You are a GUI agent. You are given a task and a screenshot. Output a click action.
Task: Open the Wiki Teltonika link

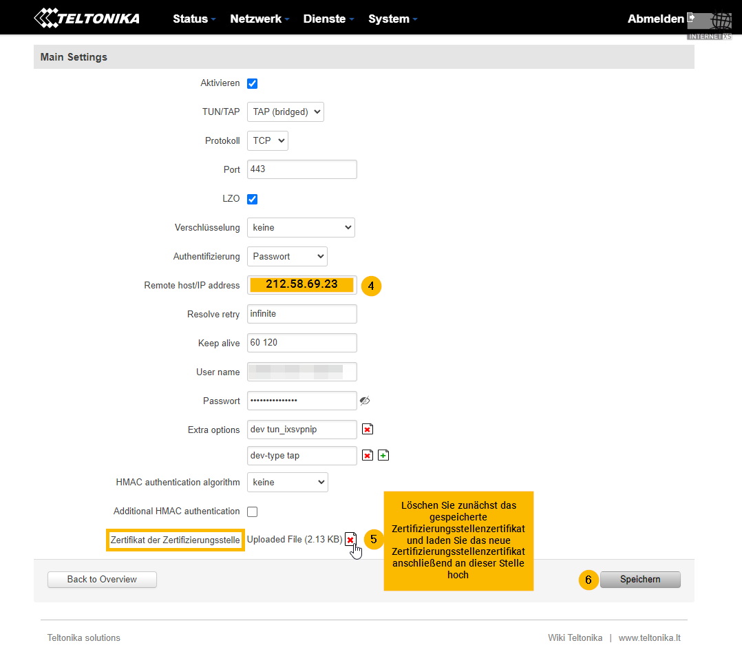tap(575, 638)
